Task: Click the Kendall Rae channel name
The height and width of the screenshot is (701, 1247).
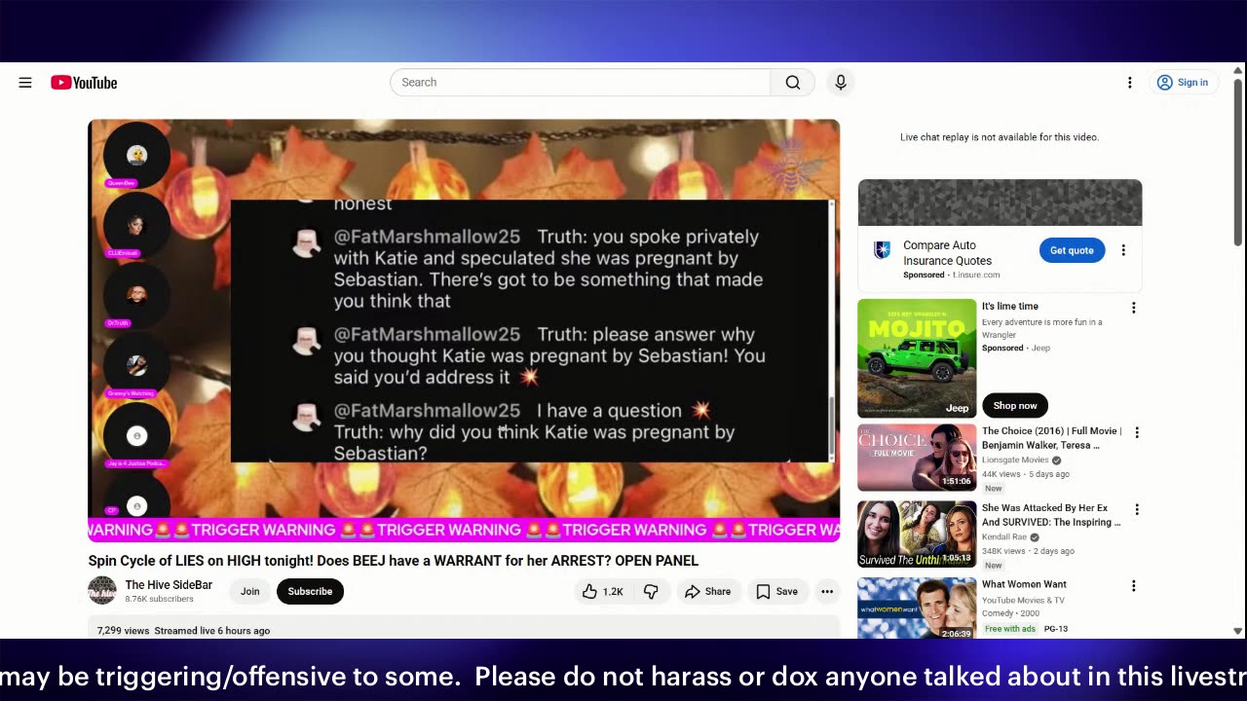Action: coord(1004,536)
